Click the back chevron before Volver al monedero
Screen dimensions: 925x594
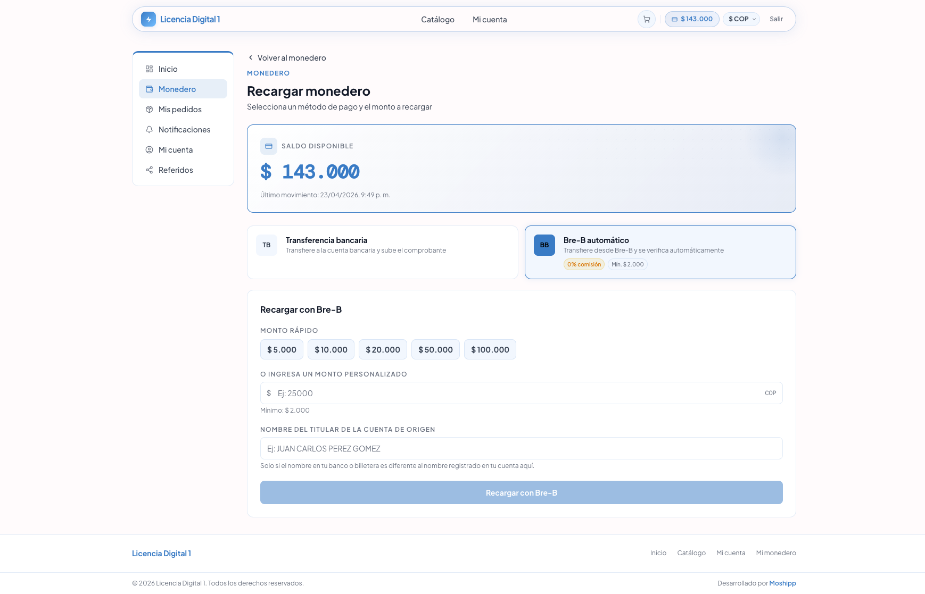[x=250, y=57]
